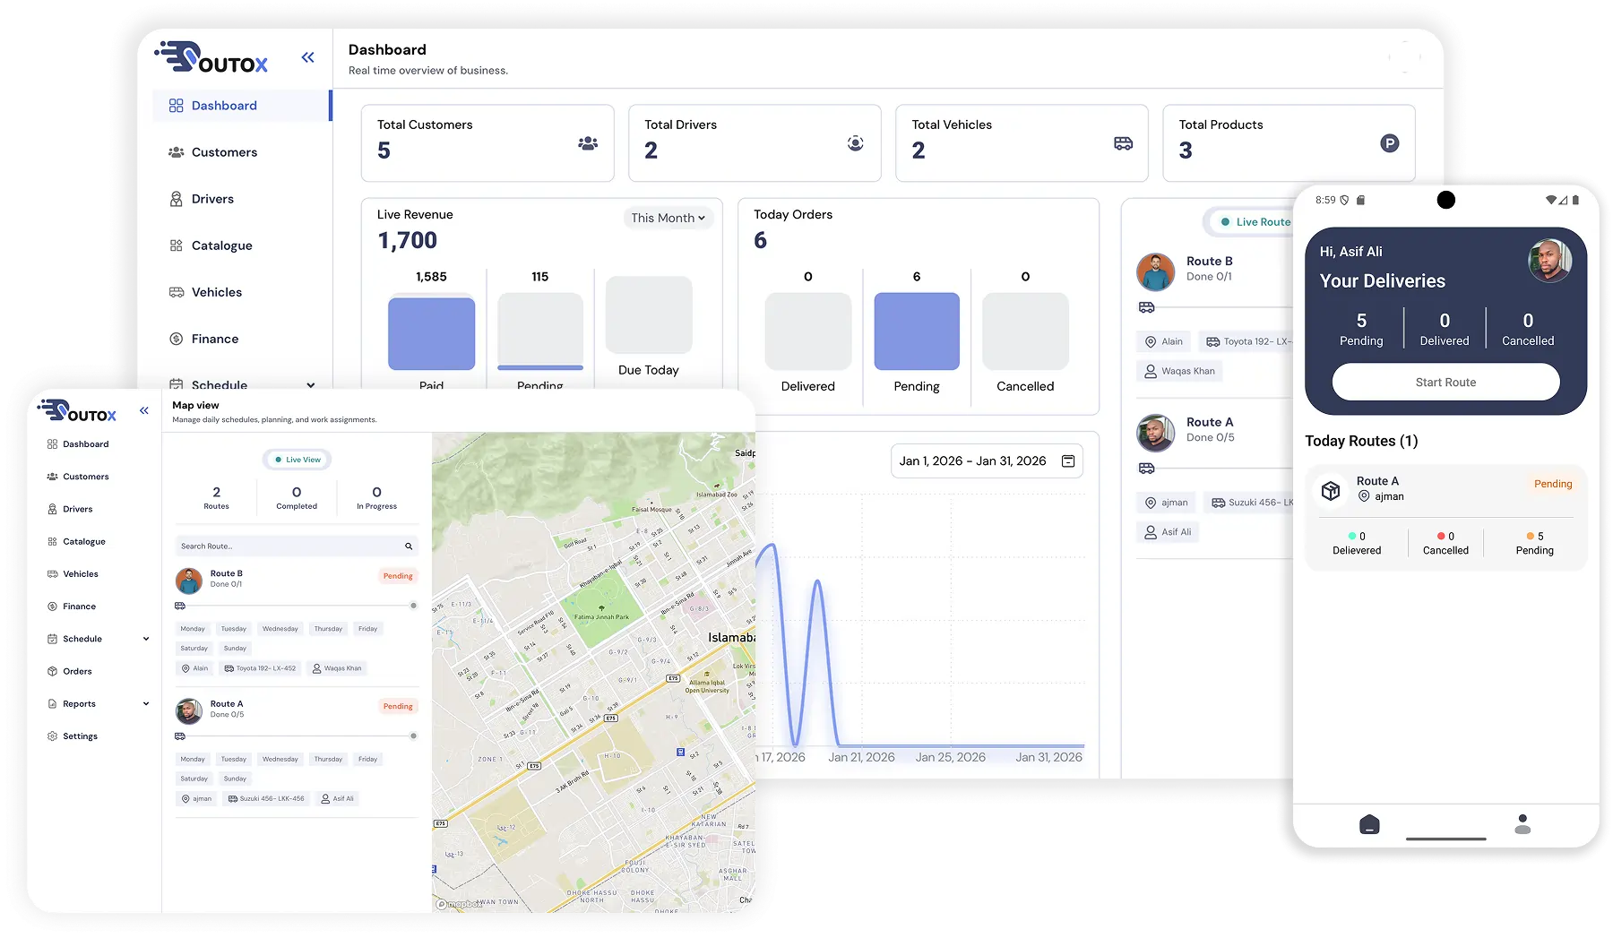Collapse the main dashboard sidebar with double-chevron icon

coord(307,58)
